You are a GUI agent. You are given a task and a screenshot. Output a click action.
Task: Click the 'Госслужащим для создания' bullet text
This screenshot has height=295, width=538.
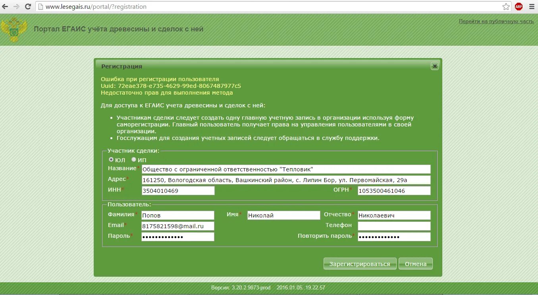[248, 138]
